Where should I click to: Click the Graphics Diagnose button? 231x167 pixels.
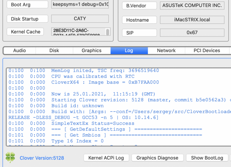(157, 158)
